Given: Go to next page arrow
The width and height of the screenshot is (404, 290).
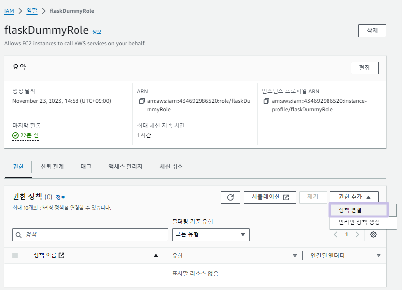Looking at the screenshot, I should coord(357,235).
